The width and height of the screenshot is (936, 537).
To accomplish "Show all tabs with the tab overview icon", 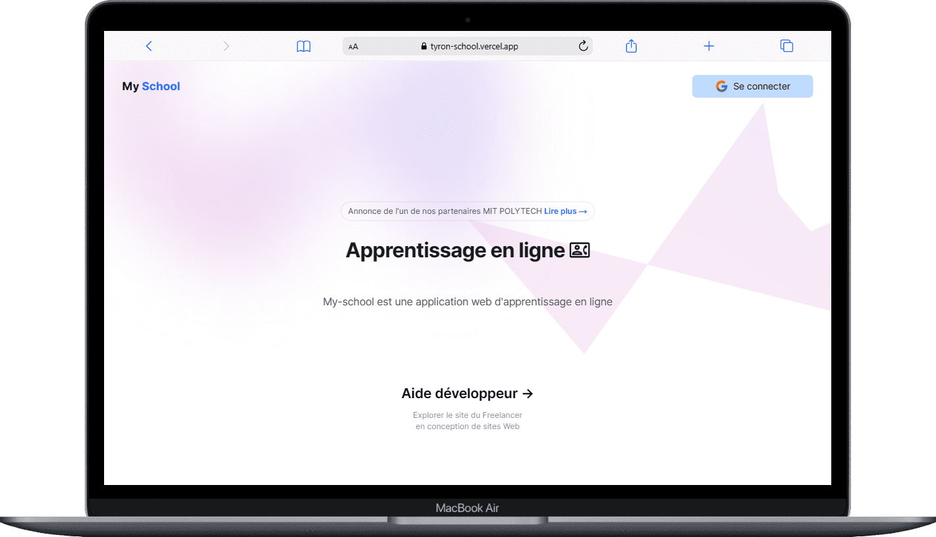I will pos(786,46).
